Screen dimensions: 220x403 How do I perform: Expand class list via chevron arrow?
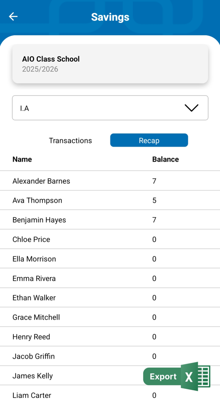[192, 108]
